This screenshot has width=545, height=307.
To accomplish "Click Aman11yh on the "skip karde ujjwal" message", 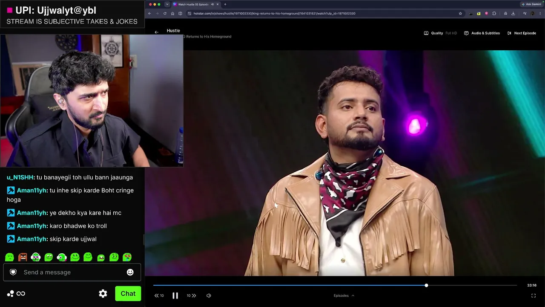I will pos(32,239).
